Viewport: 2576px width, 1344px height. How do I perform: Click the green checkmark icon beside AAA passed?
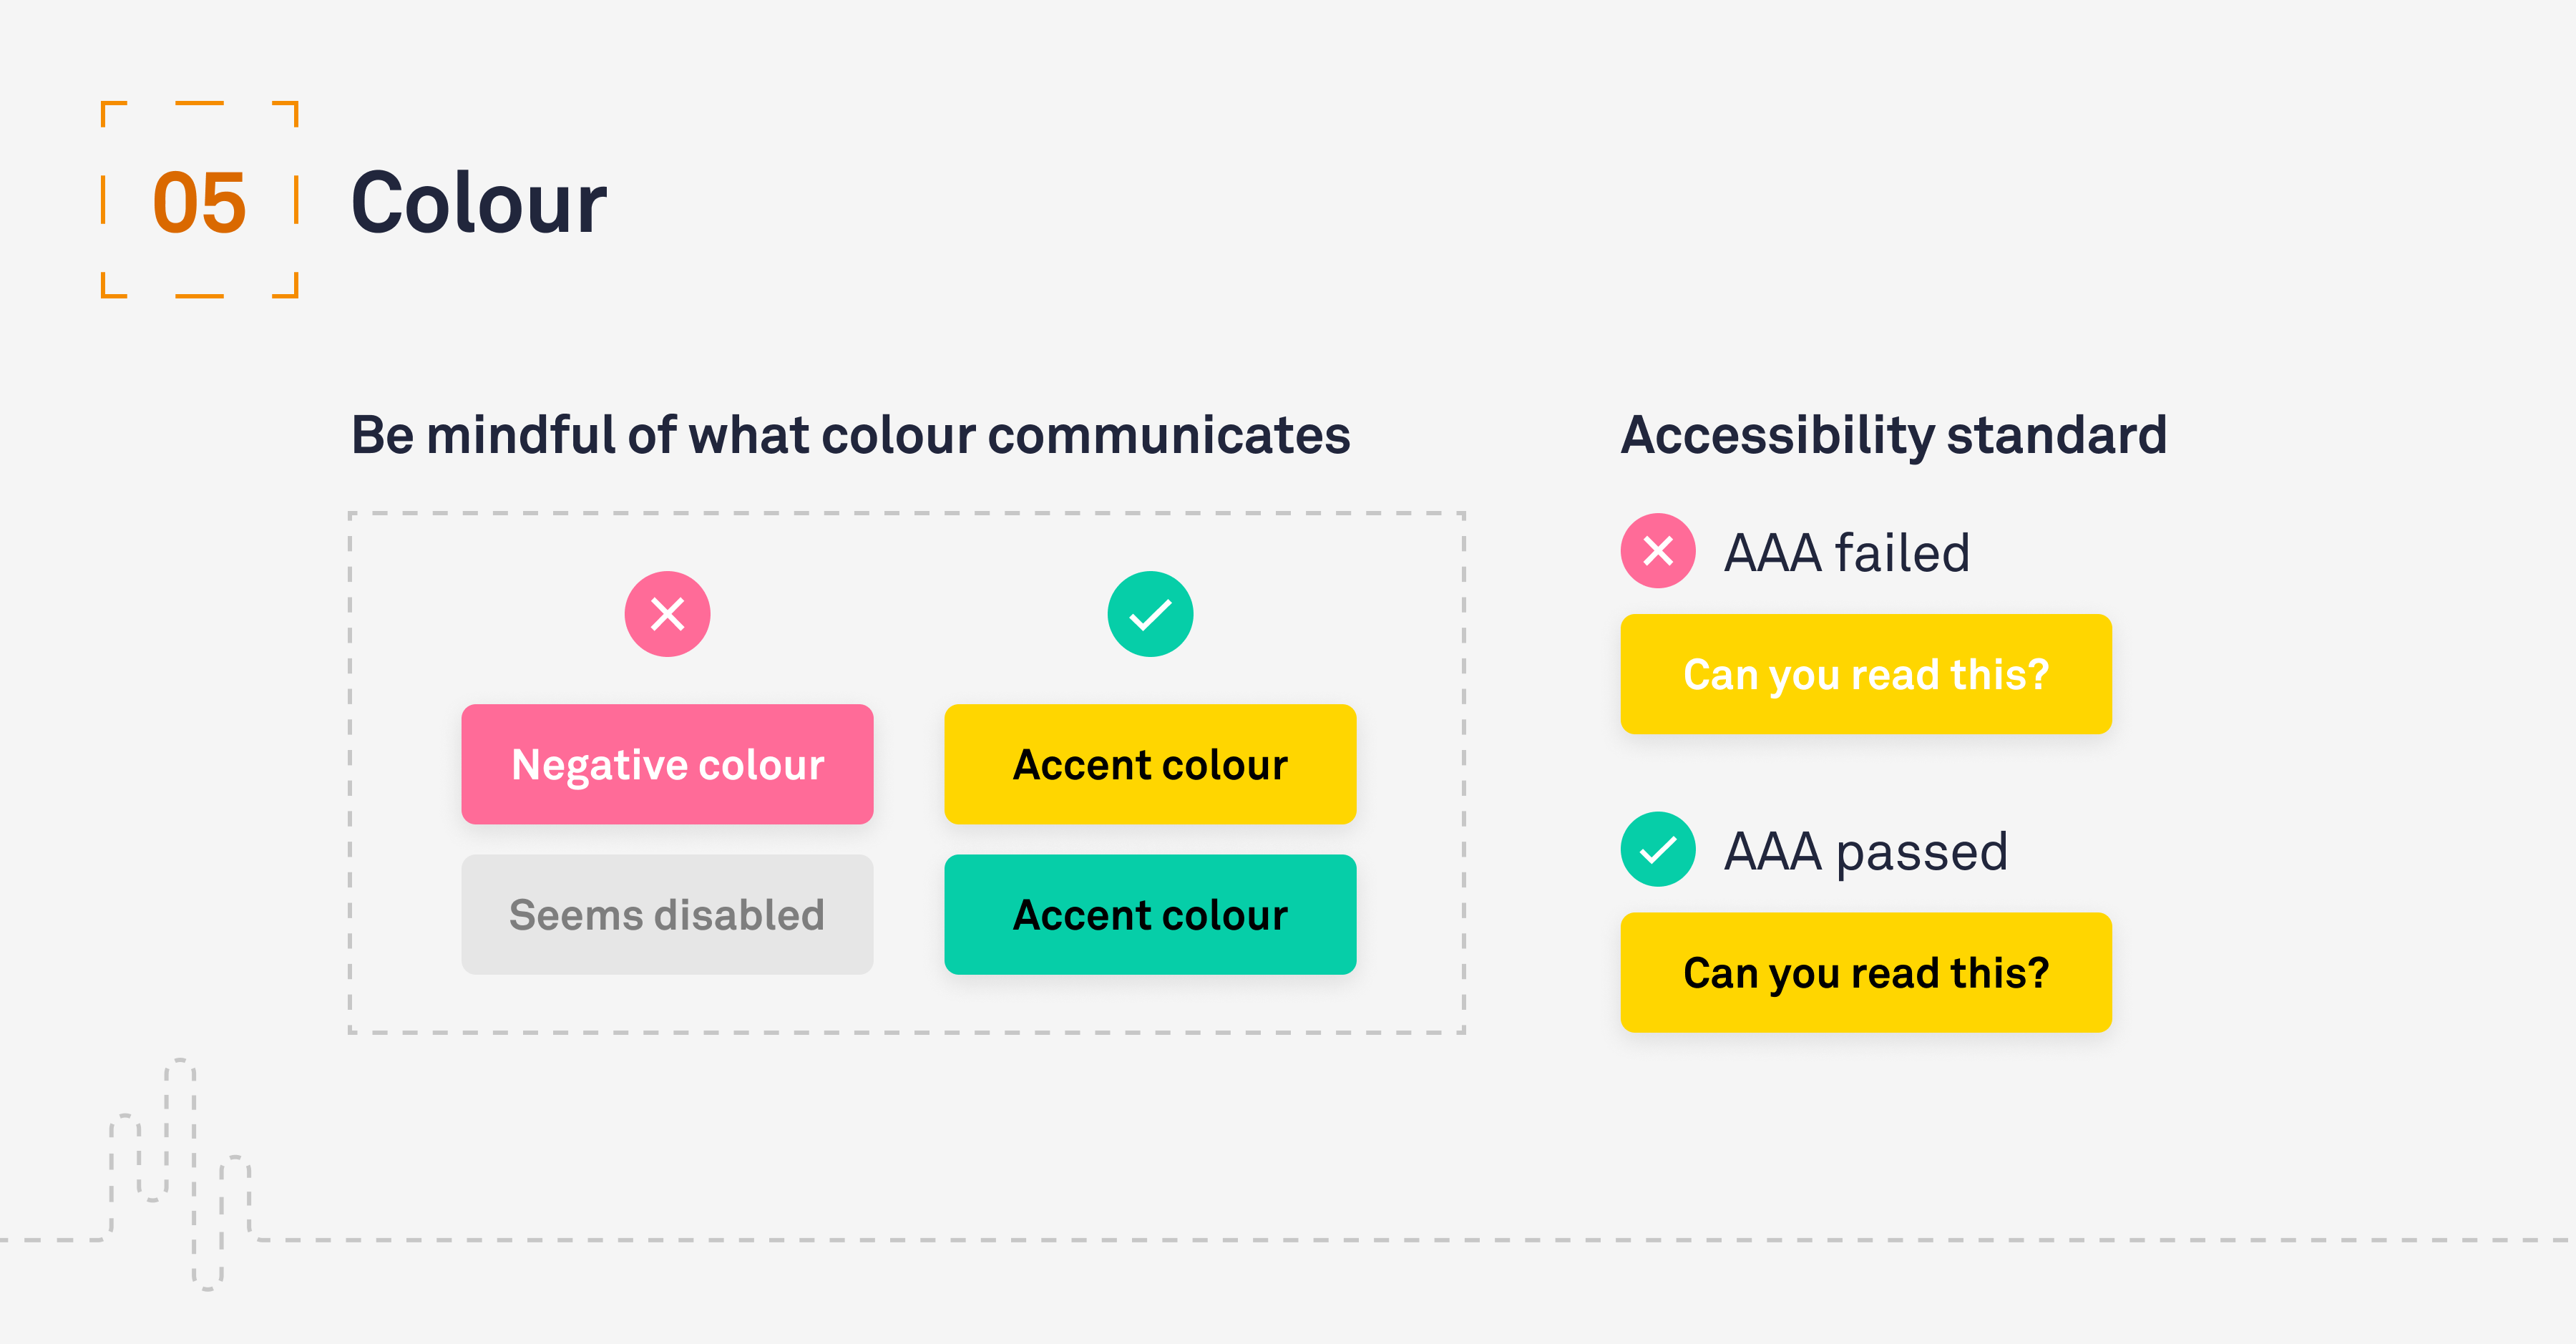click(x=1657, y=849)
